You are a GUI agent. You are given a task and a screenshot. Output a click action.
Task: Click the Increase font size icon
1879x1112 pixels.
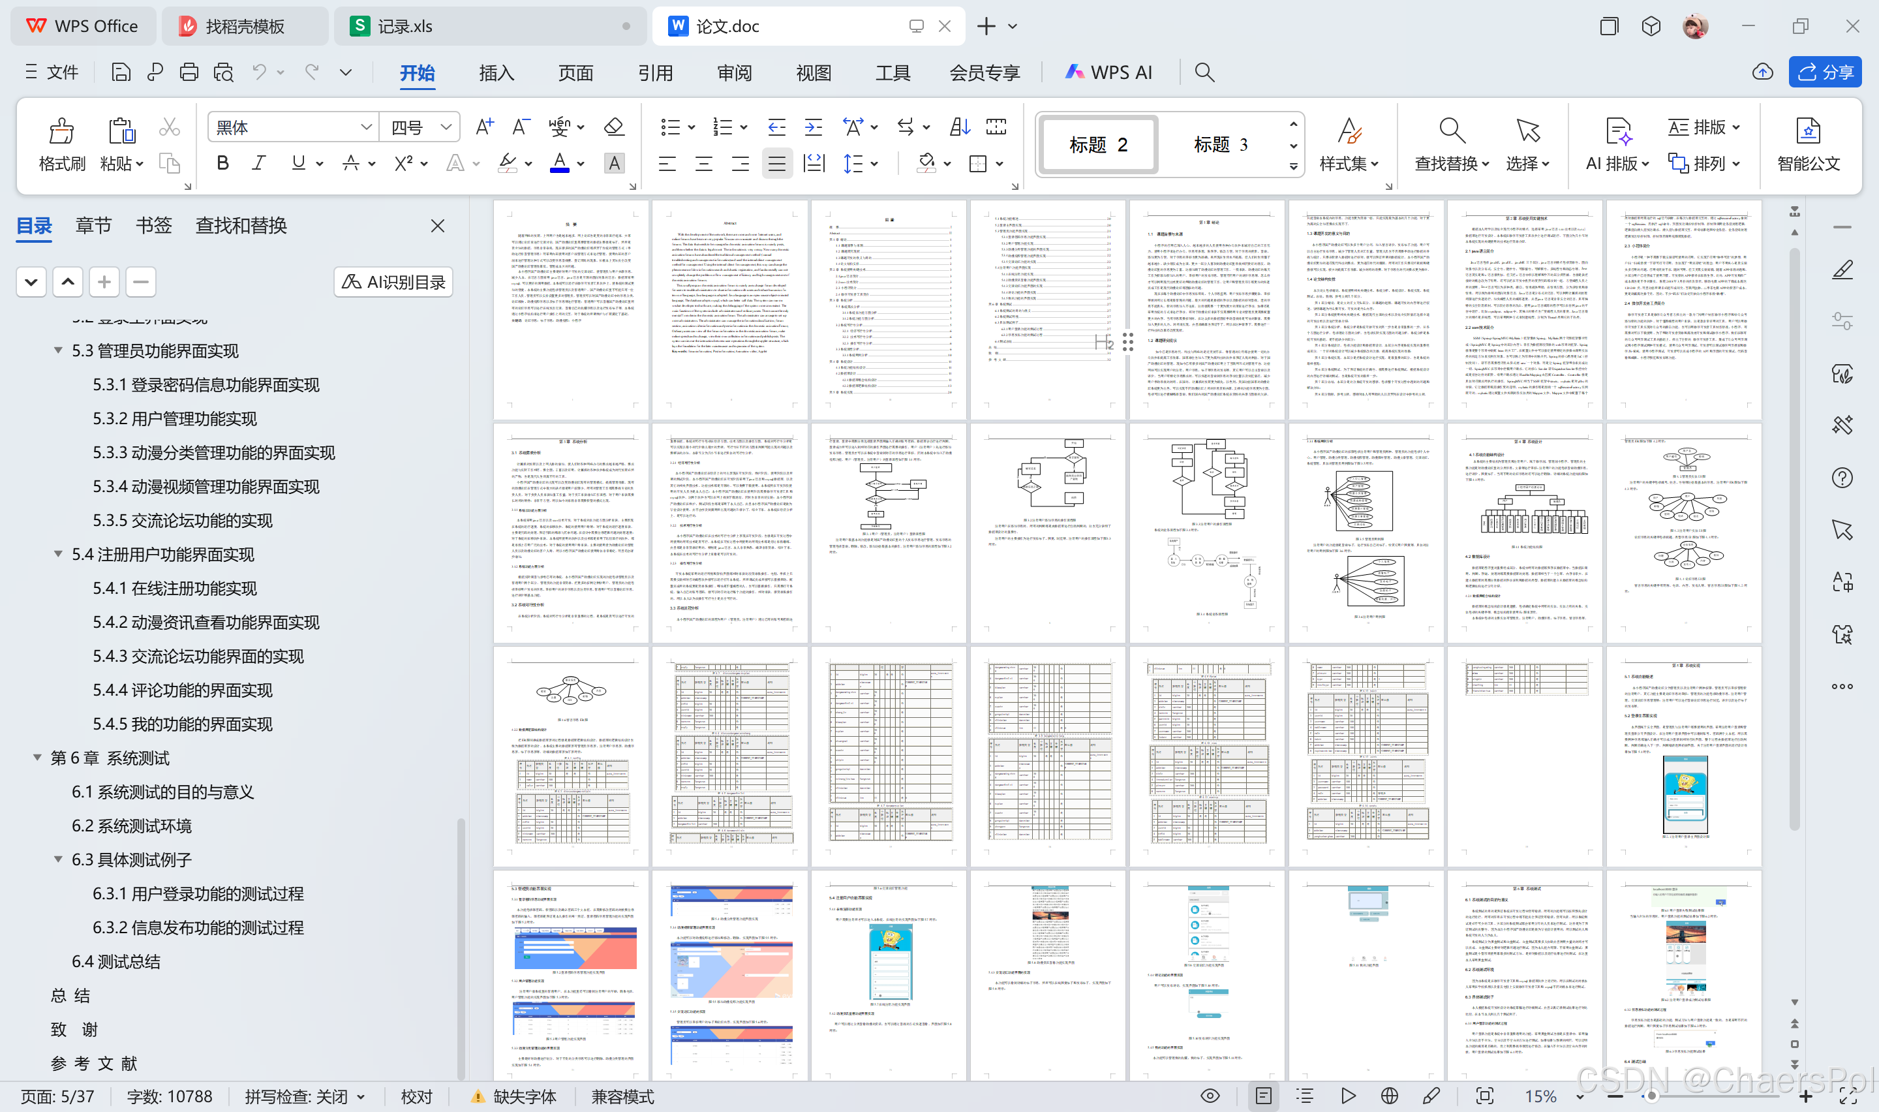pos(485,127)
